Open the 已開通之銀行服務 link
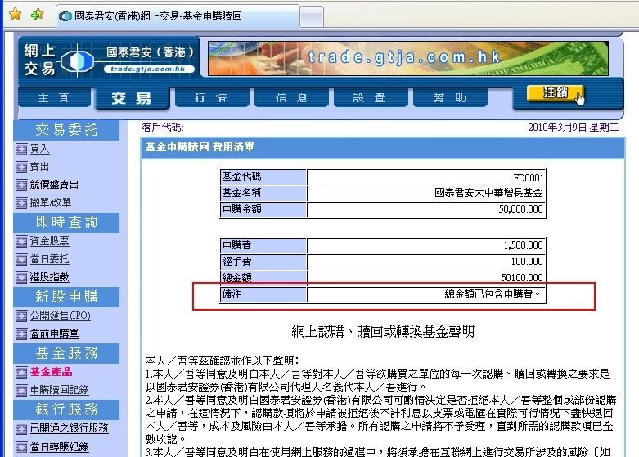639x457 pixels. 70,428
